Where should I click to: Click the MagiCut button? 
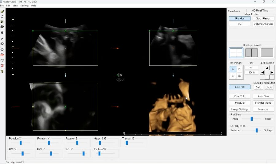pyautogui.click(x=240, y=103)
